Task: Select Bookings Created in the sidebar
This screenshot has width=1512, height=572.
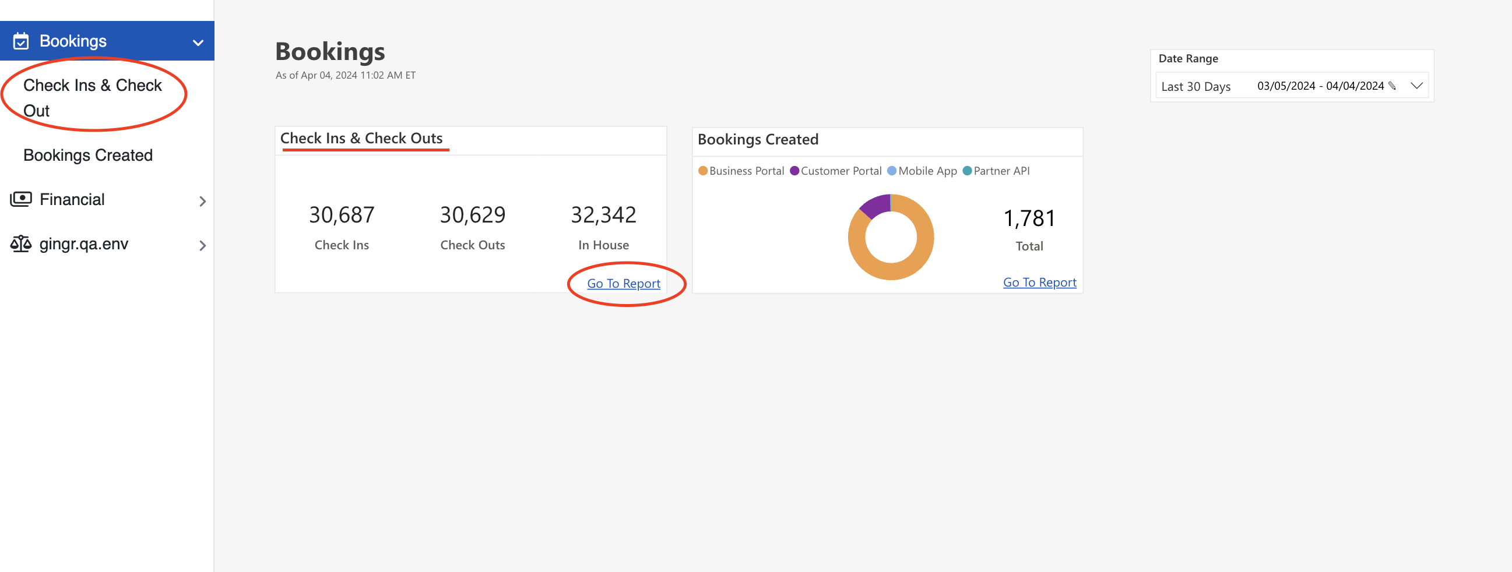Action: coord(87,155)
